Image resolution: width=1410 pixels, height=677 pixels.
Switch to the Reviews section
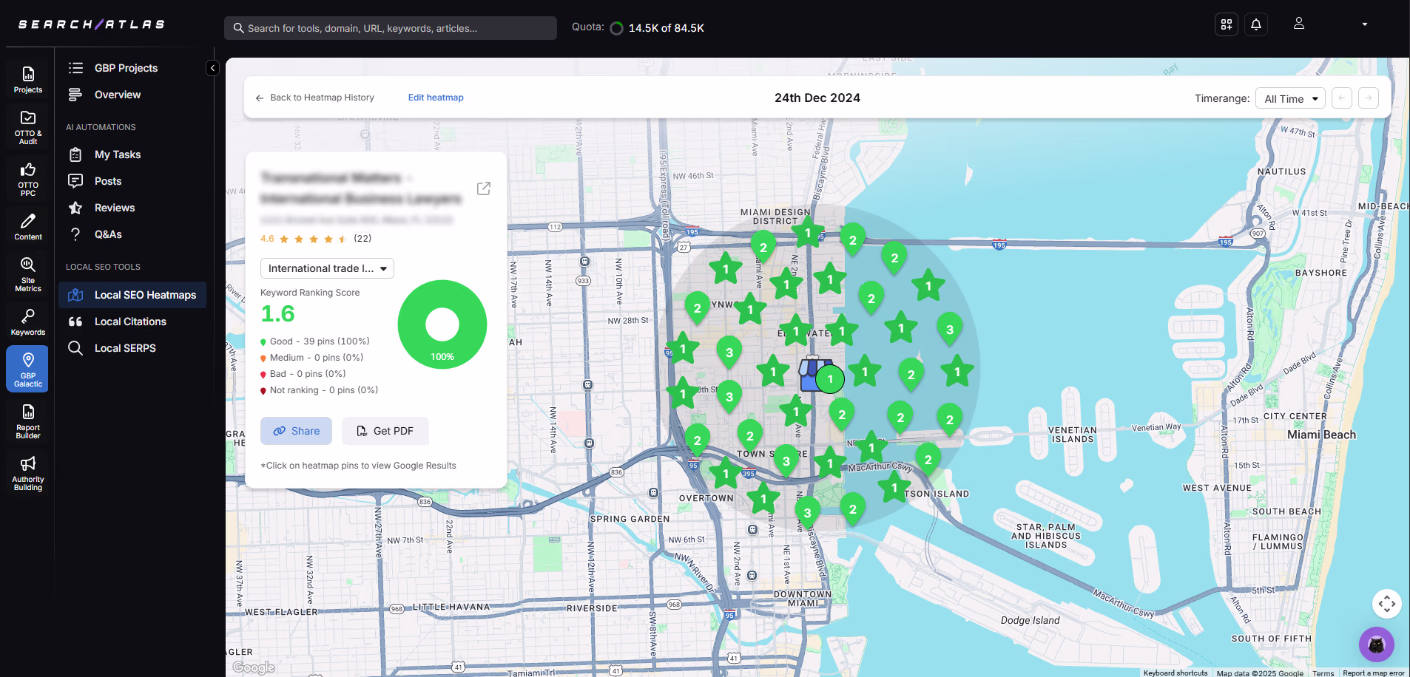coord(114,208)
